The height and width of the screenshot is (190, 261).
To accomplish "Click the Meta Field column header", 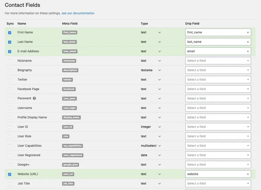I will click(x=70, y=23).
